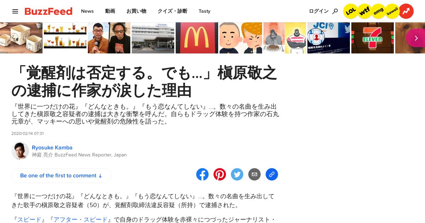Click Be one of the first to comment
Image resolution: width=425 pixels, height=223 pixels.
pos(61,176)
